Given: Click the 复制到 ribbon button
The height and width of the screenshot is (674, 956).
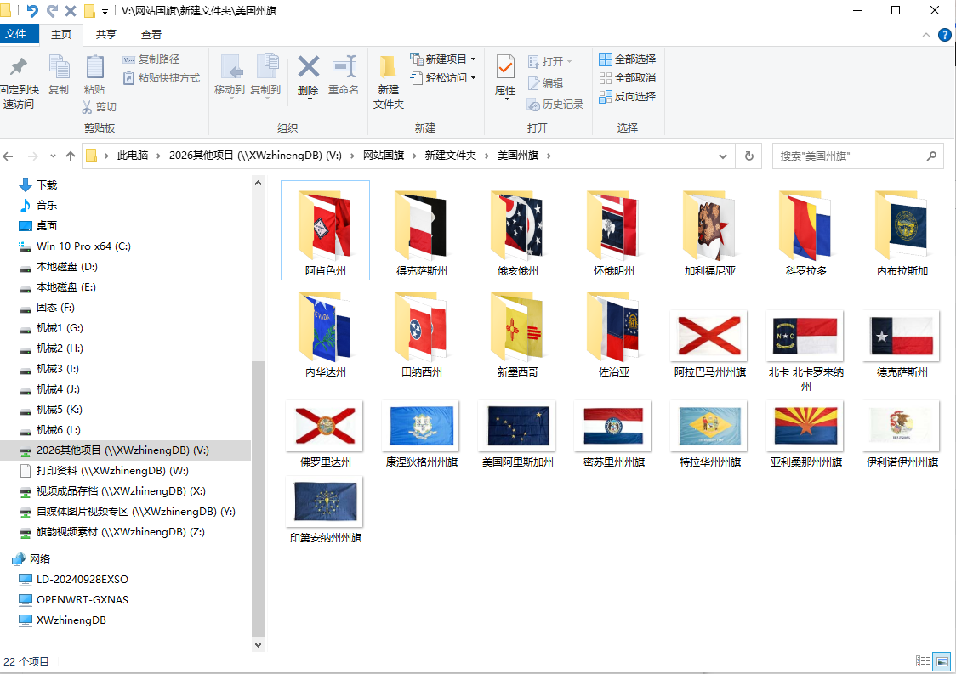Looking at the screenshot, I should (266, 76).
